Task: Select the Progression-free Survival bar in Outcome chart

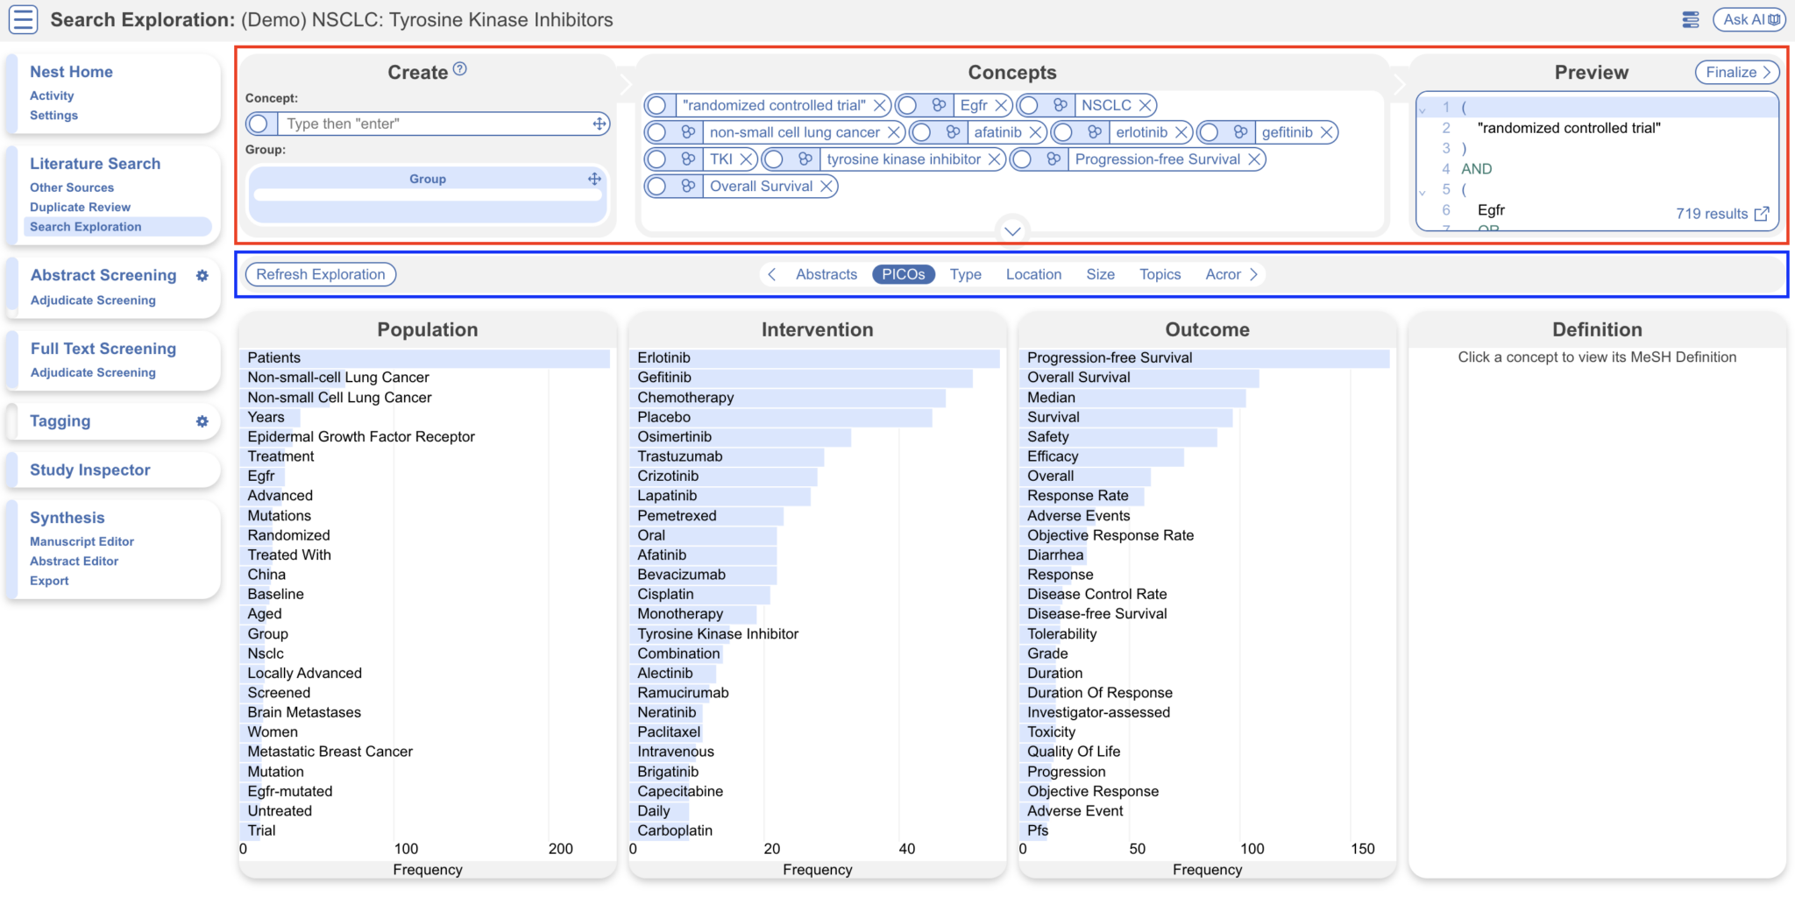Action: click(x=1205, y=357)
